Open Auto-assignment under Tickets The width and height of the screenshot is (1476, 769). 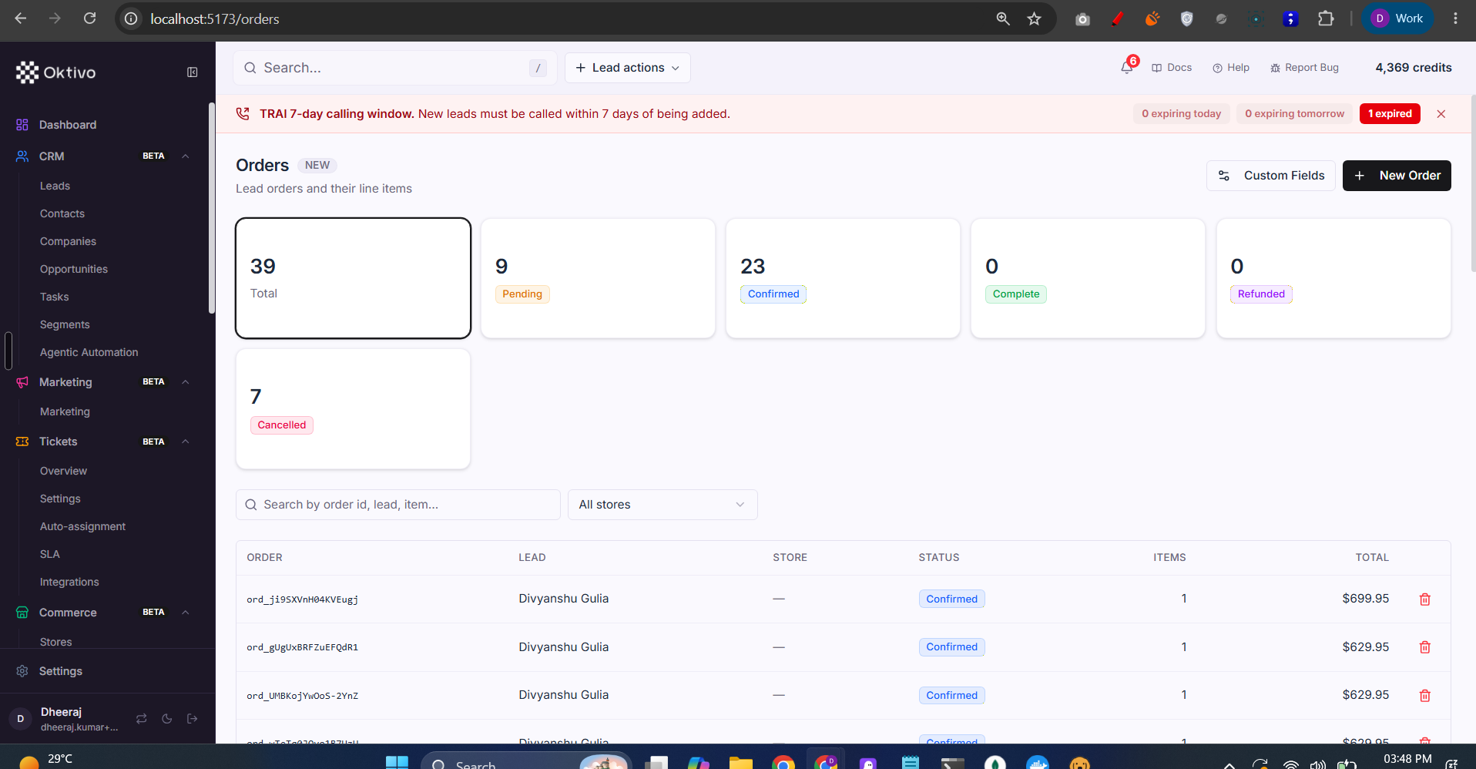click(83, 526)
